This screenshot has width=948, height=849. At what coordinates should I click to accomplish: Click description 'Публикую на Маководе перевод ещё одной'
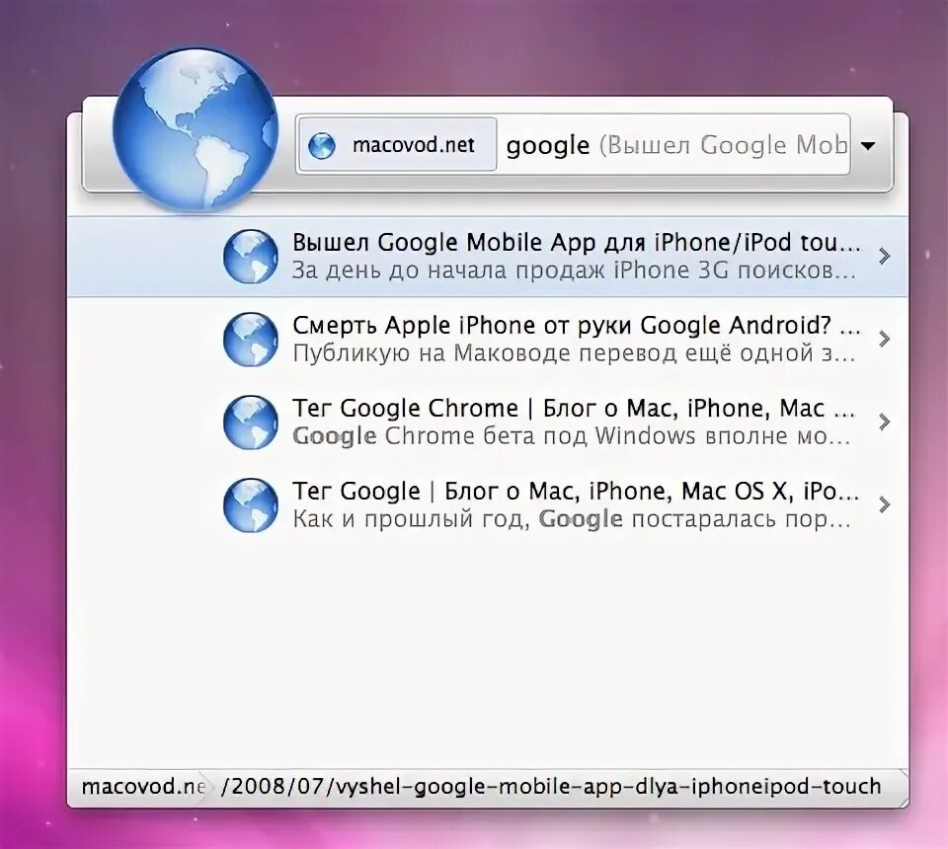(574, 352)
